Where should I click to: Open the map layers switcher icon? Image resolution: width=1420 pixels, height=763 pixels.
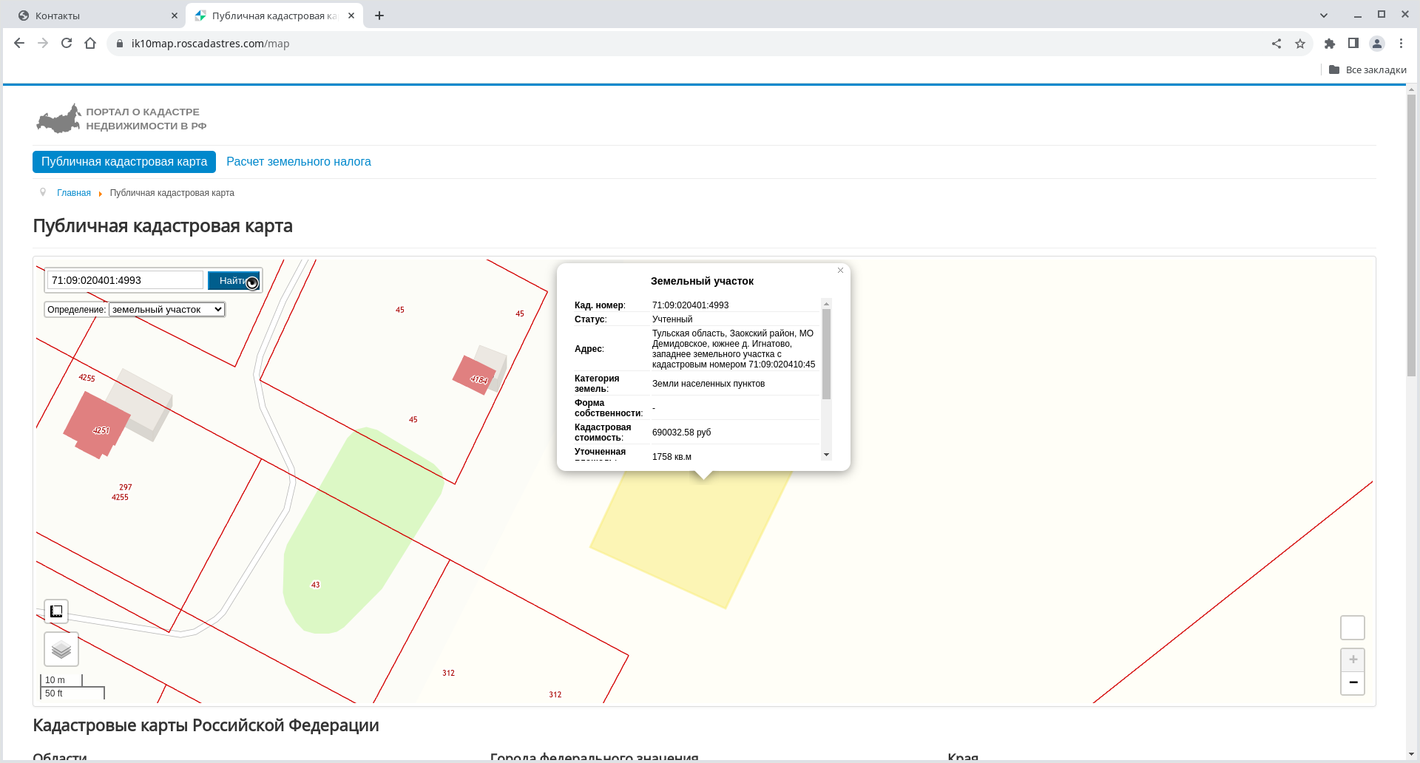[61, 650]
